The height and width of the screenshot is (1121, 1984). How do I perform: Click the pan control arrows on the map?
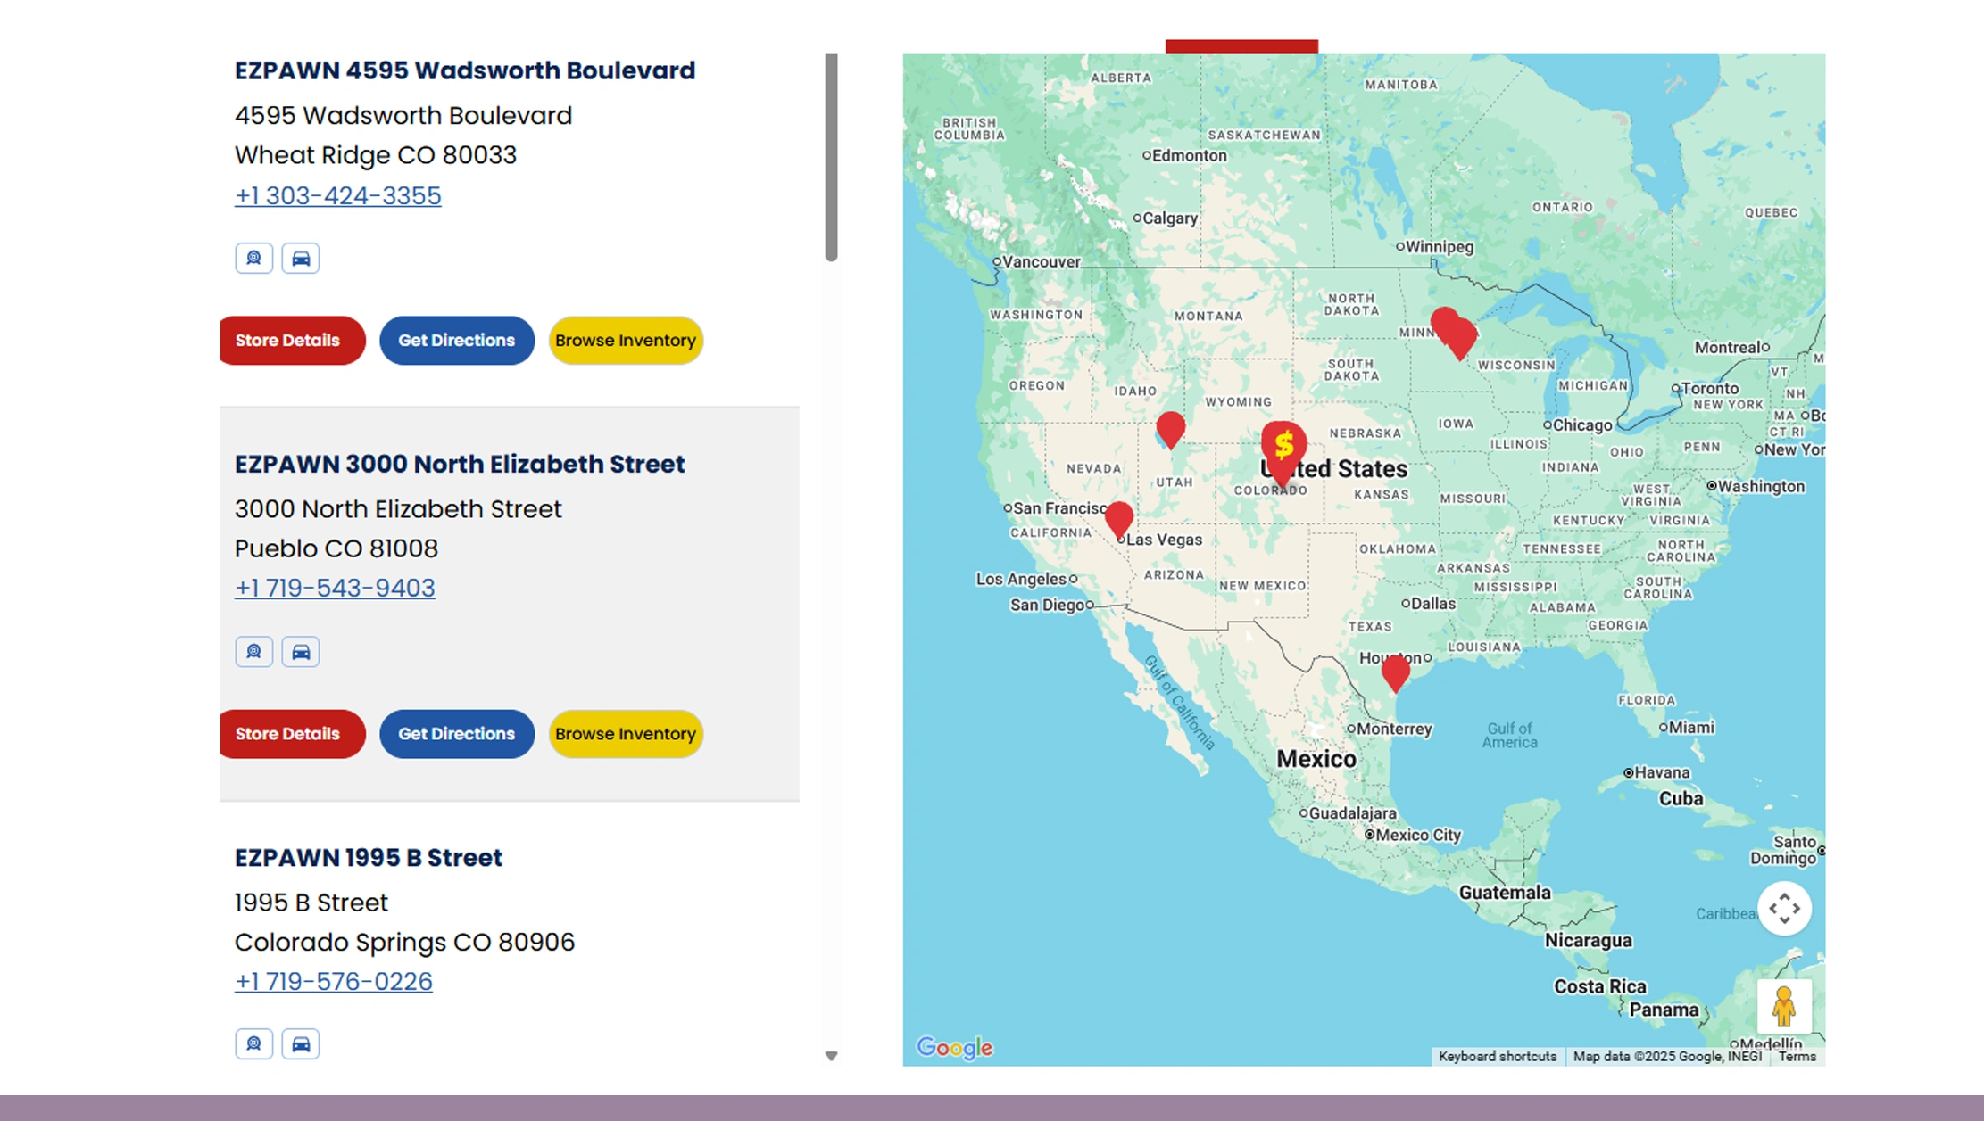coord(1785,908)
